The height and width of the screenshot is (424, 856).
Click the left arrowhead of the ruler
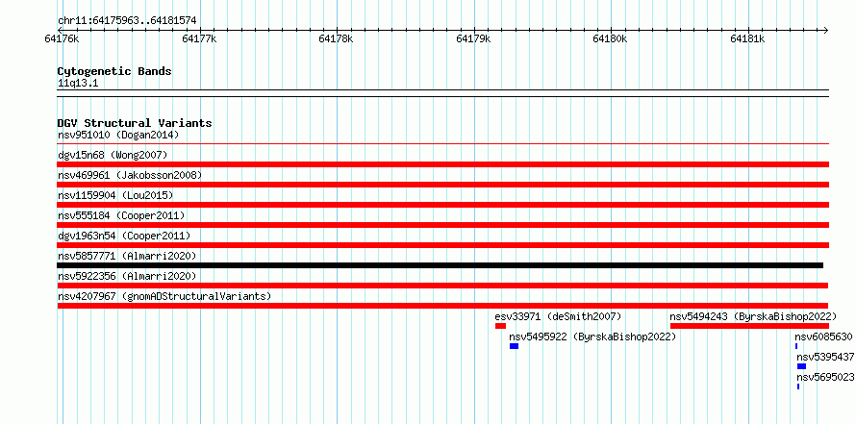click(60, 30)
